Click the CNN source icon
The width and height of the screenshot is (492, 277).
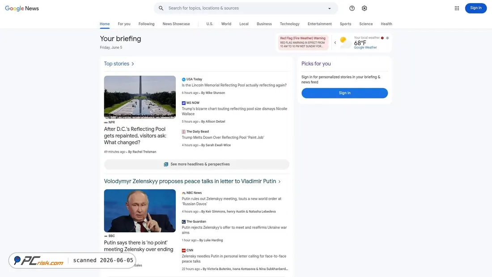pyautogui.click(x=183, y=250)
